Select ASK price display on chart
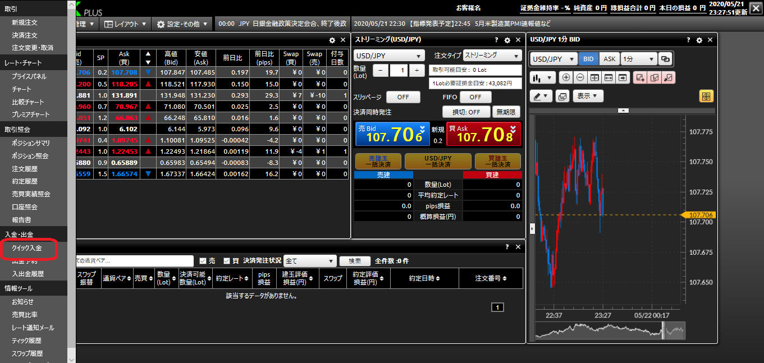This screenshot has height=363, width=764. pyautogui.click(x=609, y=59)
